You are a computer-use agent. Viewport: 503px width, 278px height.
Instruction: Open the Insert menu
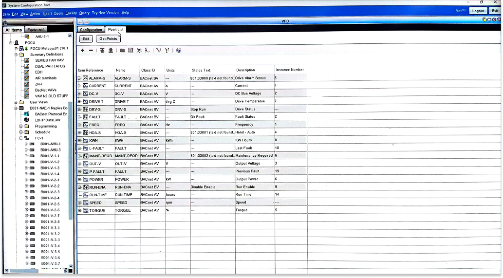click(47, 14)
